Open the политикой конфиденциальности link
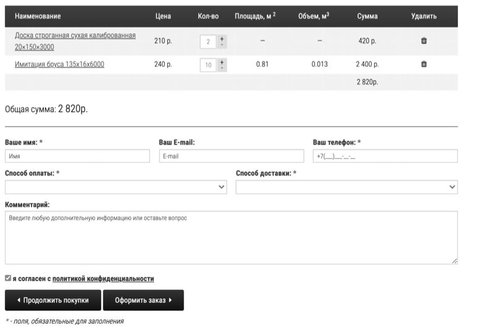The height and width of the screenshot is (333, 495). tap(103, 279)
